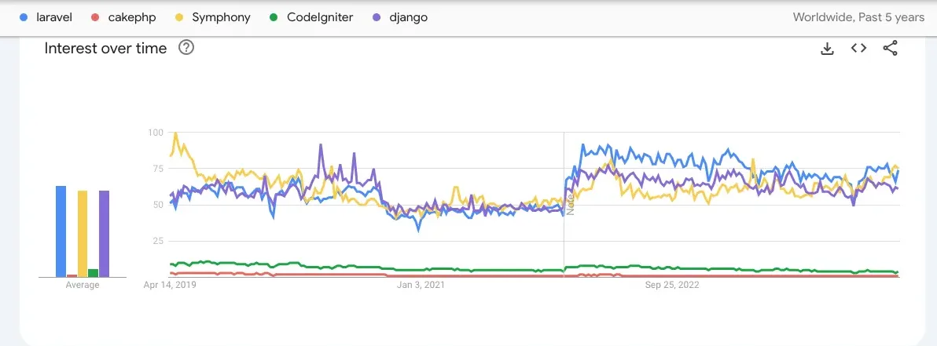The width and height of the screenshot is (937, 346).
Task: Select the Symphony search term label
Action: [x=221, y=17]
